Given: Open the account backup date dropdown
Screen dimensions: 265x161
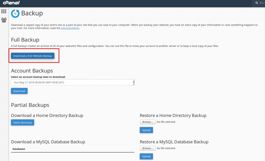Looking at the screenshot, I should (72, 82).
